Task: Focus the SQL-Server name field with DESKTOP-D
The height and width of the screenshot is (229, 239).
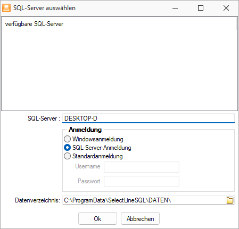Action: [149, 118]
